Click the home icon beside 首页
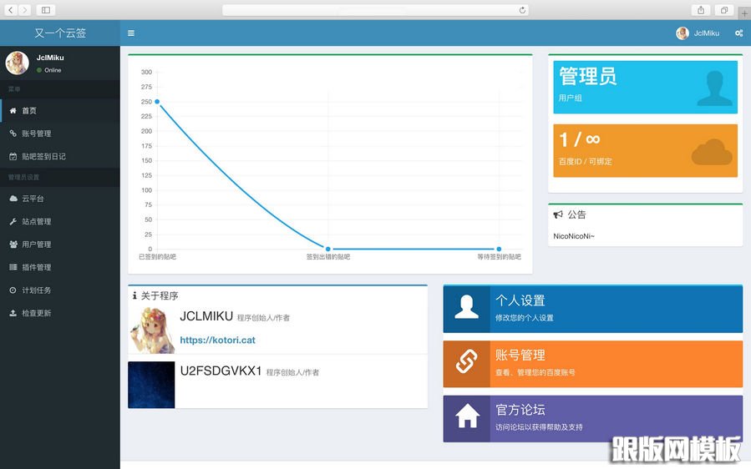 pyautogui.click(x=13, y=110)
